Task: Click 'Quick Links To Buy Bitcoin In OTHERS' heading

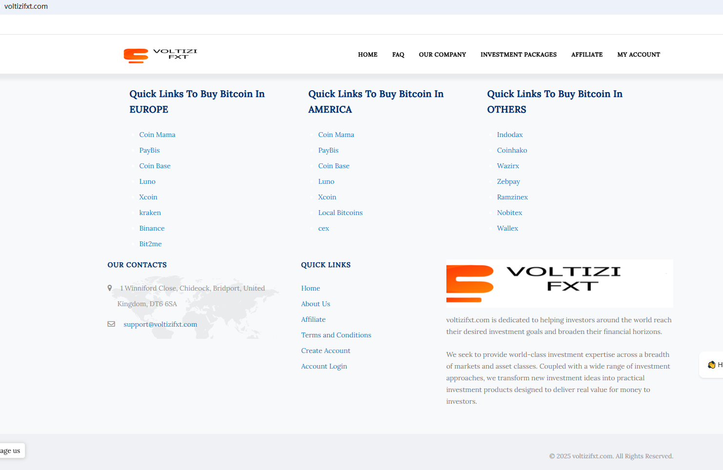Action: tap(555, 101)
